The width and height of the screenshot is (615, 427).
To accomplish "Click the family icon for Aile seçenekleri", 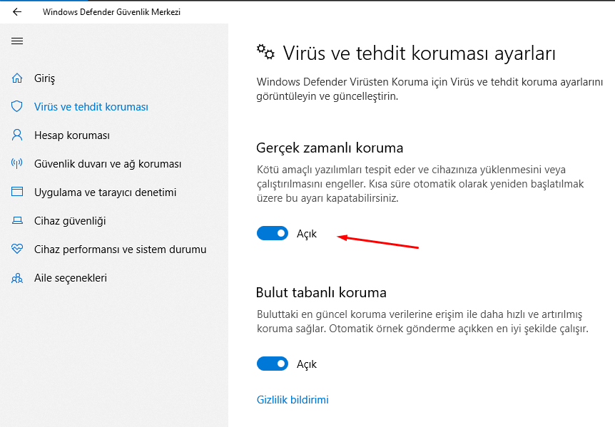I will [x=17, y=278].
